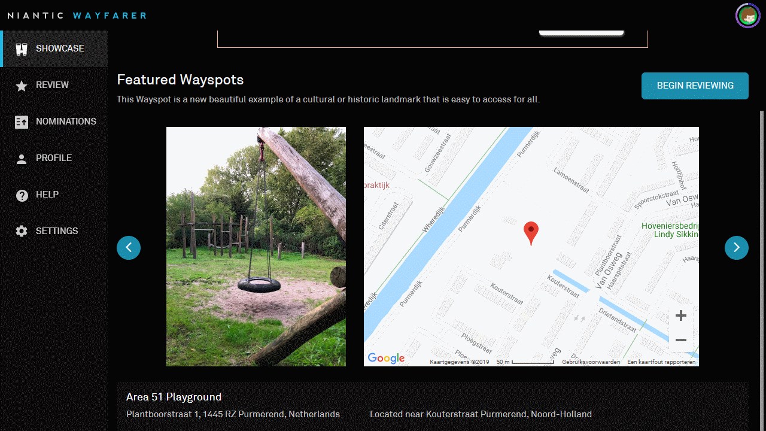Zoom out on the map

tap(680, 340)
